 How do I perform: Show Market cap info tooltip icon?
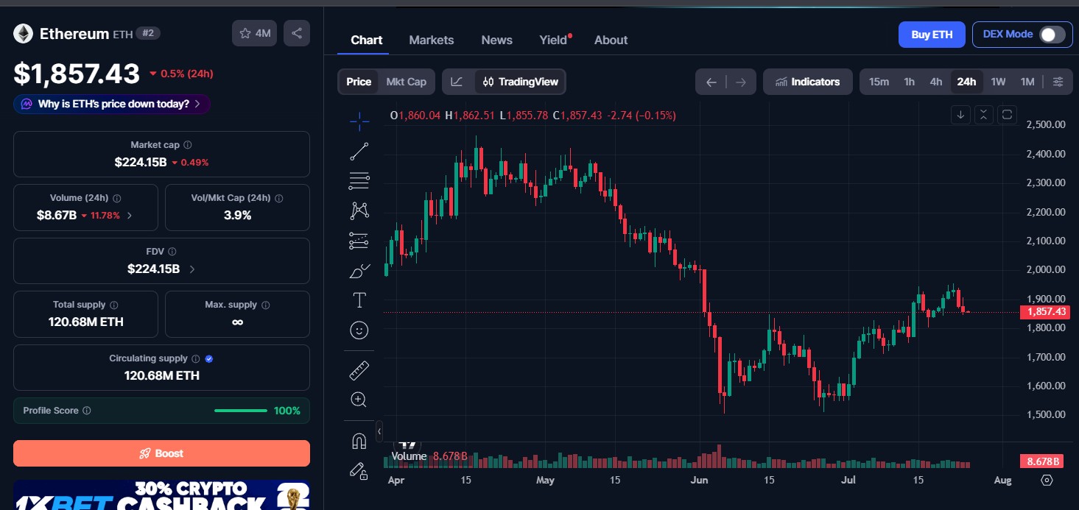[x=188, y=145]
